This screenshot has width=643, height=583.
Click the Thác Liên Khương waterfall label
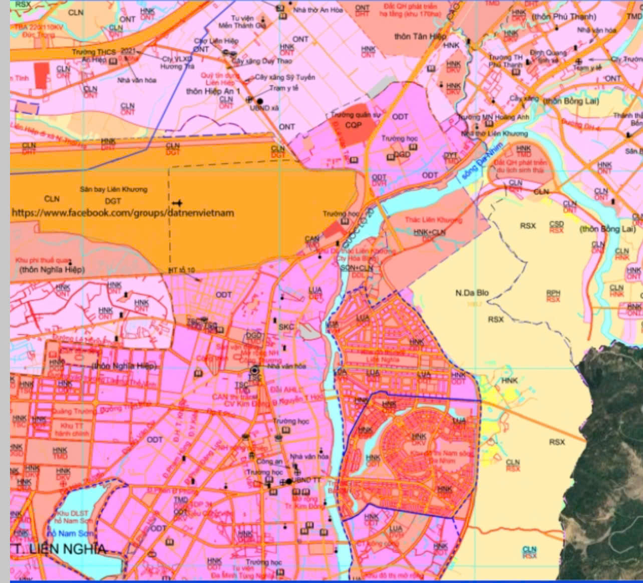click(x=433, y=220)
